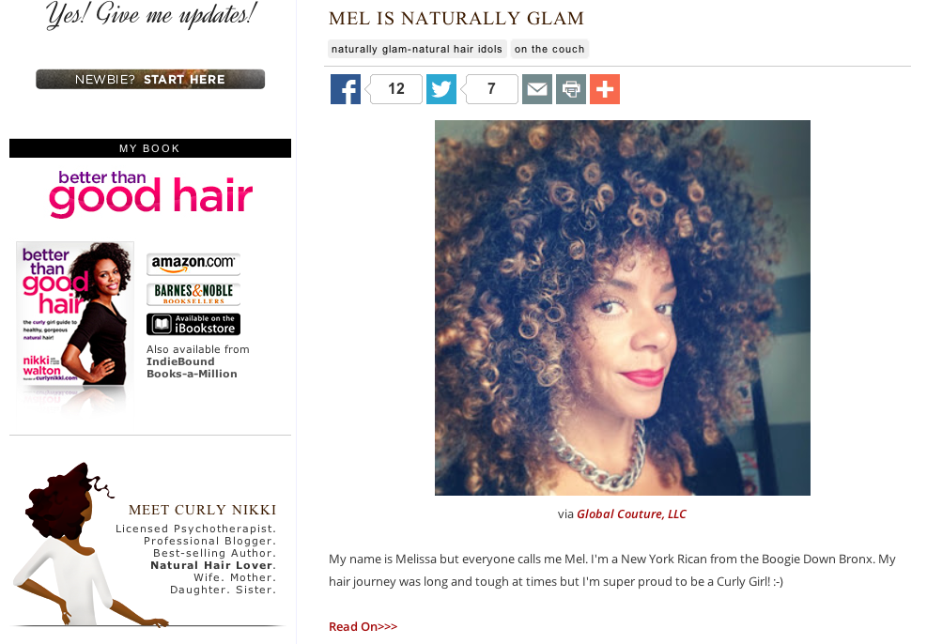Open Mel's curly hair portrait photo
This screenshot has height=644, width=927.
coord(623,308)
